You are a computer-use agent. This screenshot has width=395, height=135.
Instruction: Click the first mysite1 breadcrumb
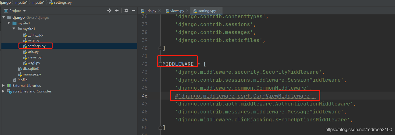click(22, 3)
